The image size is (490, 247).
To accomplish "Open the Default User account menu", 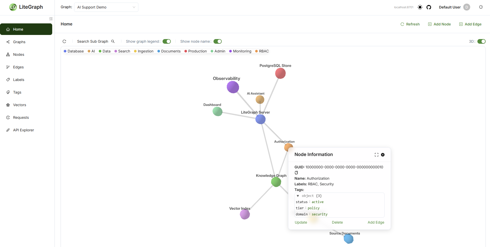I will click(454, 7).
